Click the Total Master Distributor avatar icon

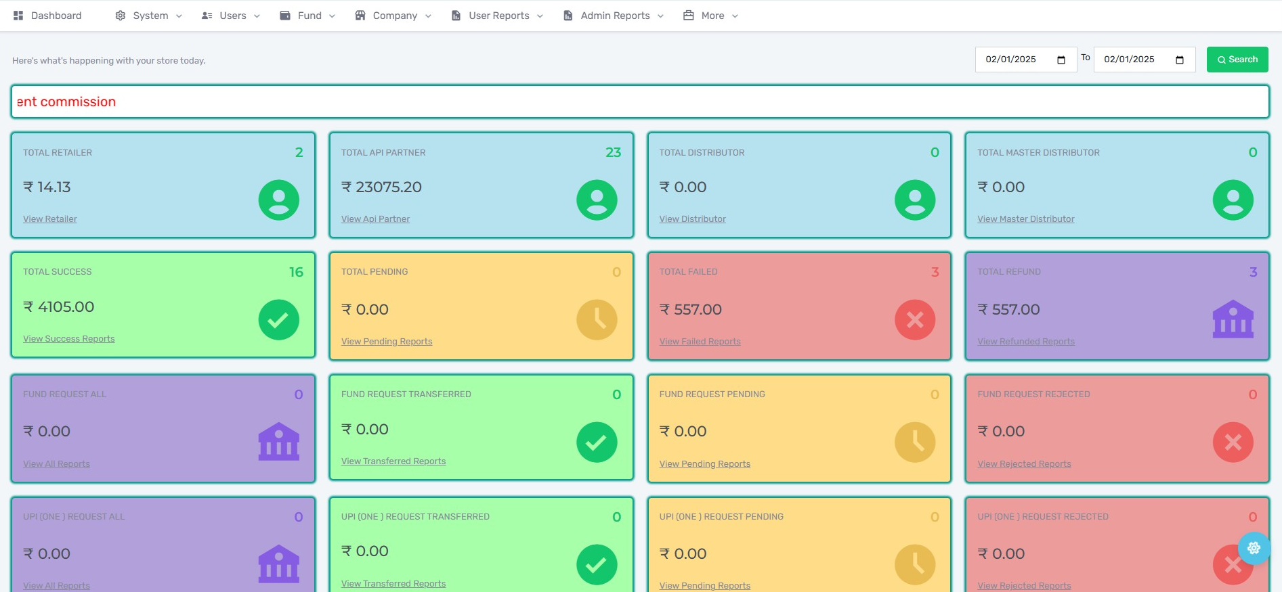click(1233, 200)
